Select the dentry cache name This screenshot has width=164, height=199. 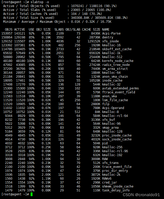[x=108, y=37]
